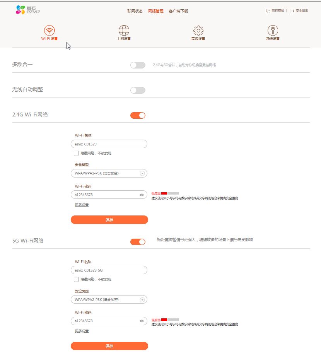Reveal the 5G Wi-Fi password eye icon
Screen dimensions: 321x352
point(142,321)
